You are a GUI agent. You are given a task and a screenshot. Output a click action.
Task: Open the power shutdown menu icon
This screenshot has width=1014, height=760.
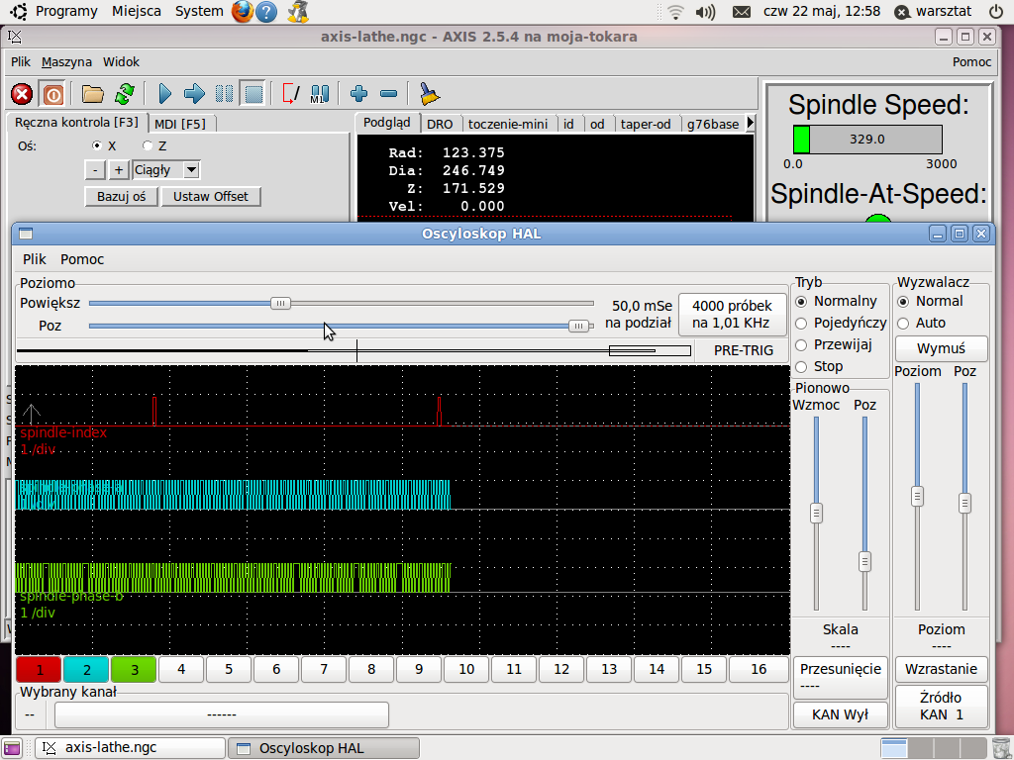point(996,12)
